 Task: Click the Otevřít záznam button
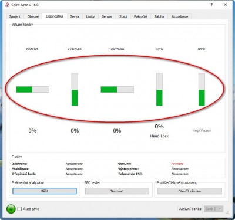(x=190, y=191)
